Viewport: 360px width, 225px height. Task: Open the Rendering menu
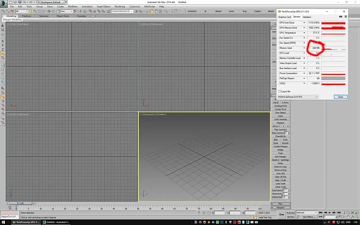[120, 6]
